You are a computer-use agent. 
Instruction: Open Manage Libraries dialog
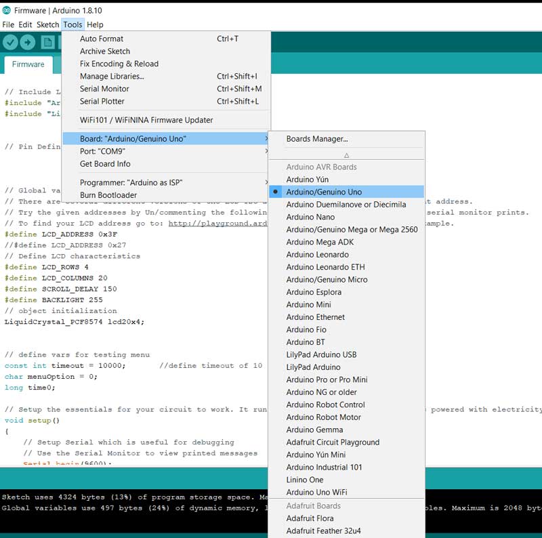166,76
